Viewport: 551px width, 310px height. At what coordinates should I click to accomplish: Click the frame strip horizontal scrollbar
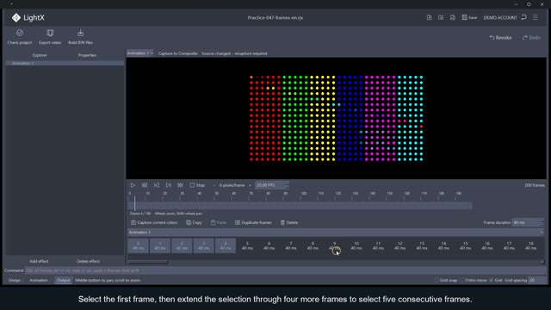pos(147,262)
